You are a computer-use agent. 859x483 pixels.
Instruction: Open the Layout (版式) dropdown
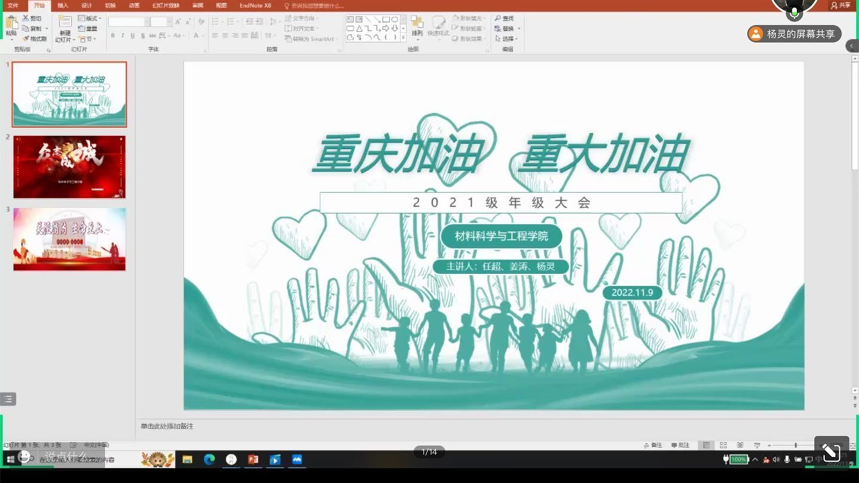(90, 18)
